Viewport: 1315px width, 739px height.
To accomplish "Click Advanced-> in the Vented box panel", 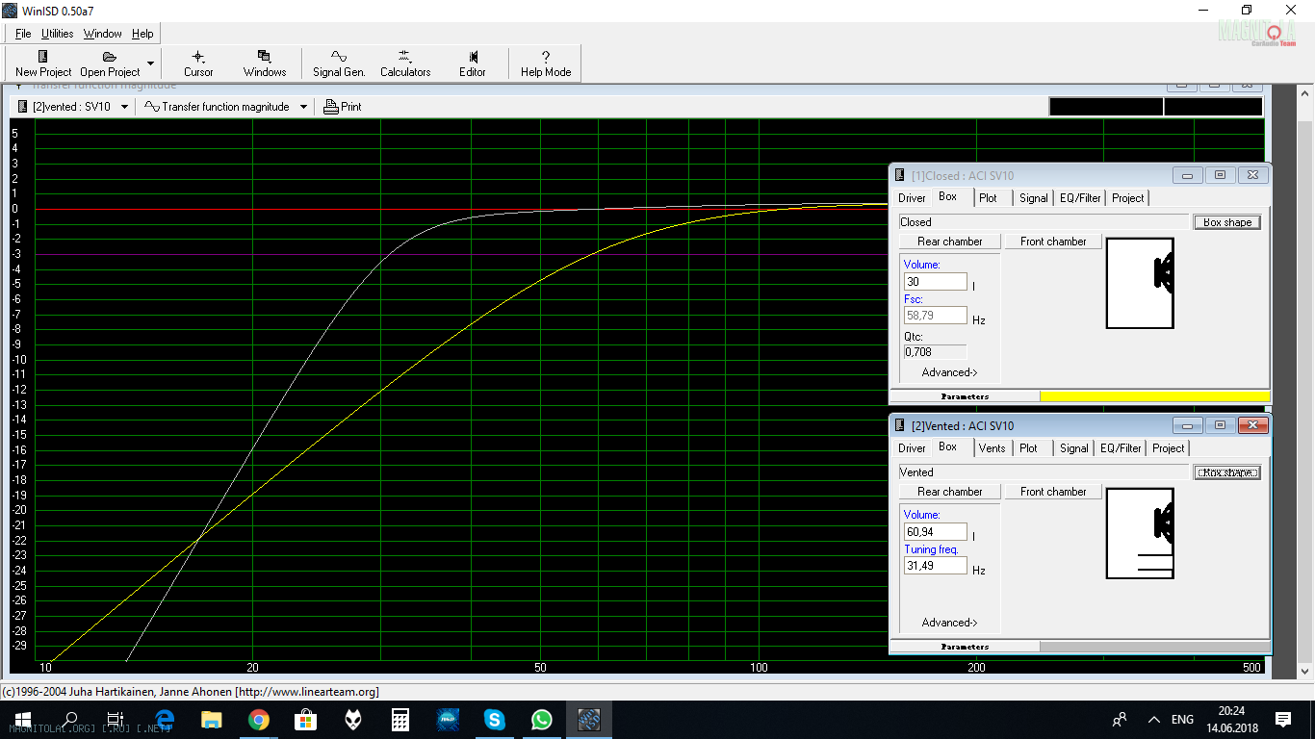I will (x=949, y=623).
